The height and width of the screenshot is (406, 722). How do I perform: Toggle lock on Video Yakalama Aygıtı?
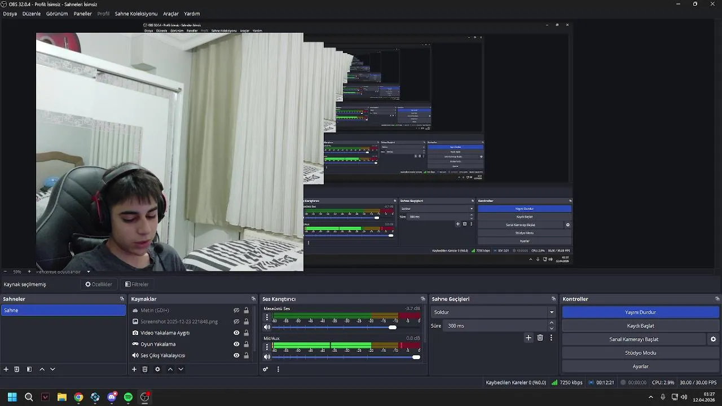point(246,333)
